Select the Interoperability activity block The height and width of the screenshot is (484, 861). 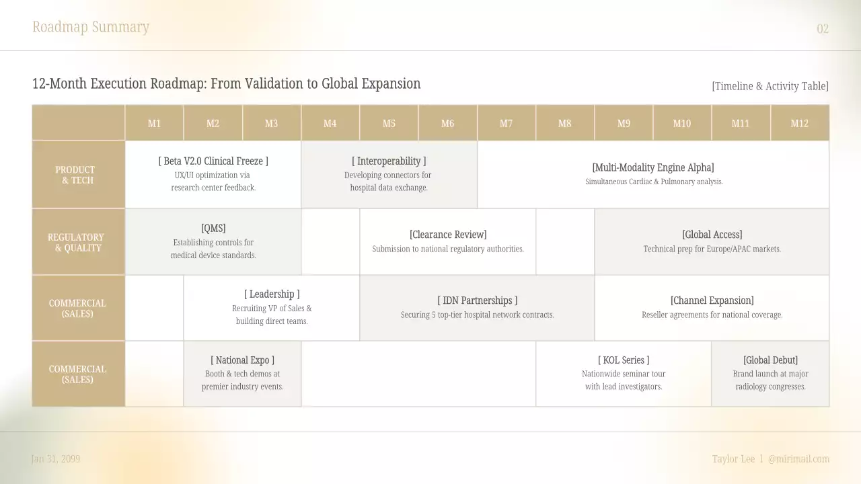[x=389, y=174]
